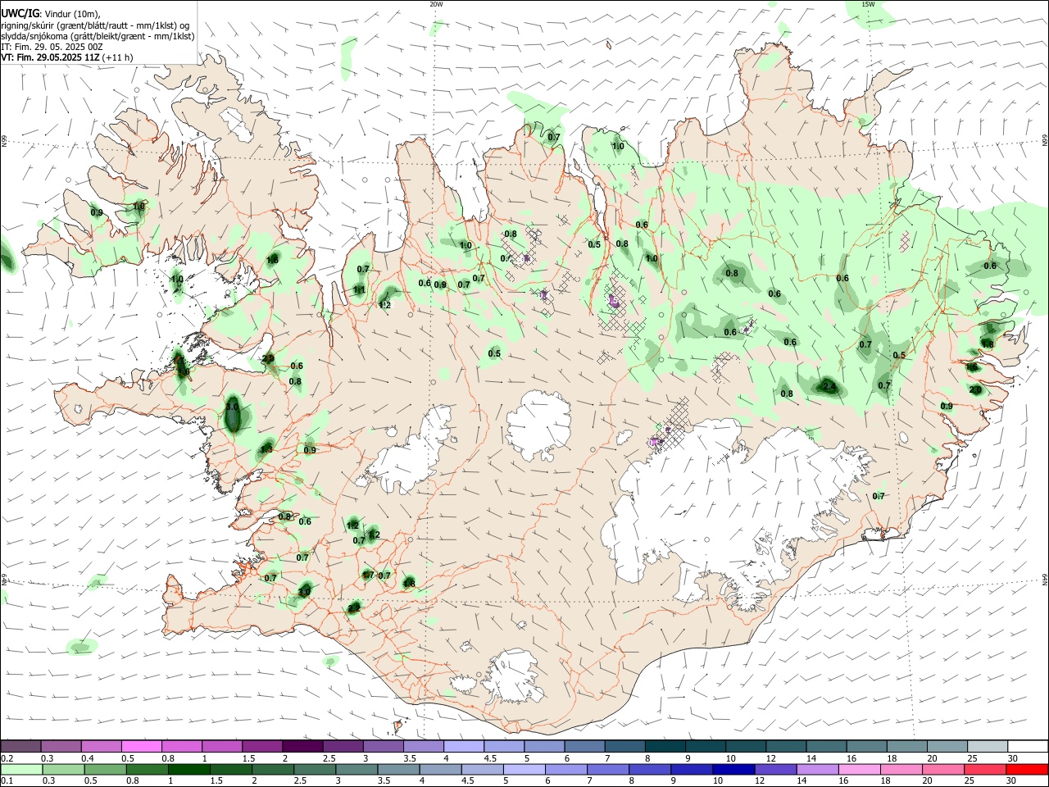Image resolution: width=1049 pixels, height=787 pixels.
Task: Click the '2.2' precipitation value on the map
Action: tap(354, 608)
